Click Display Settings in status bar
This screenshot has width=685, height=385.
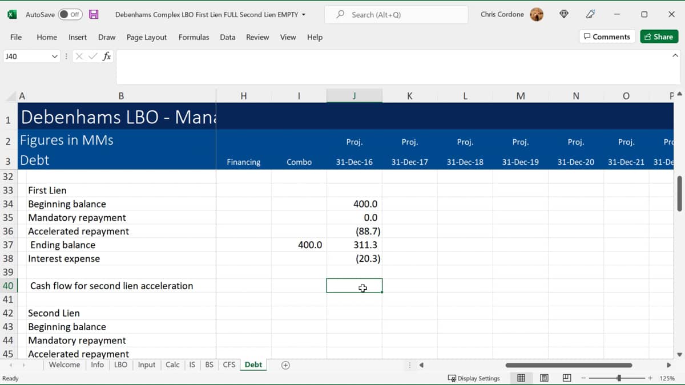(474, 378)
